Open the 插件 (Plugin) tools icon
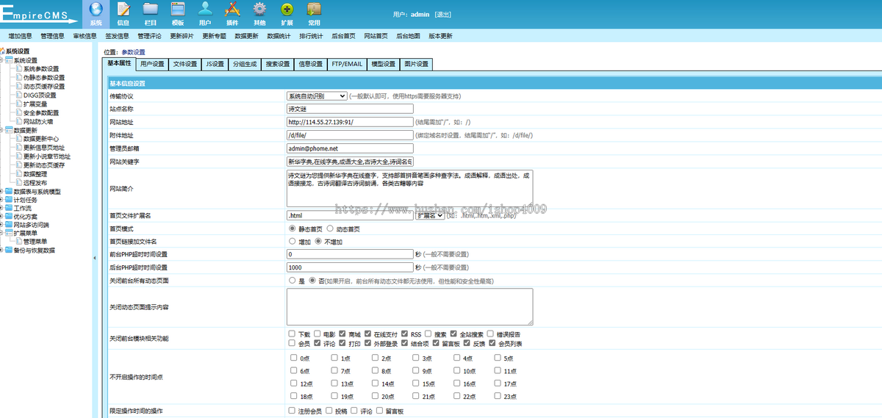Screen dimensions: 882x418 pos(232,10)
